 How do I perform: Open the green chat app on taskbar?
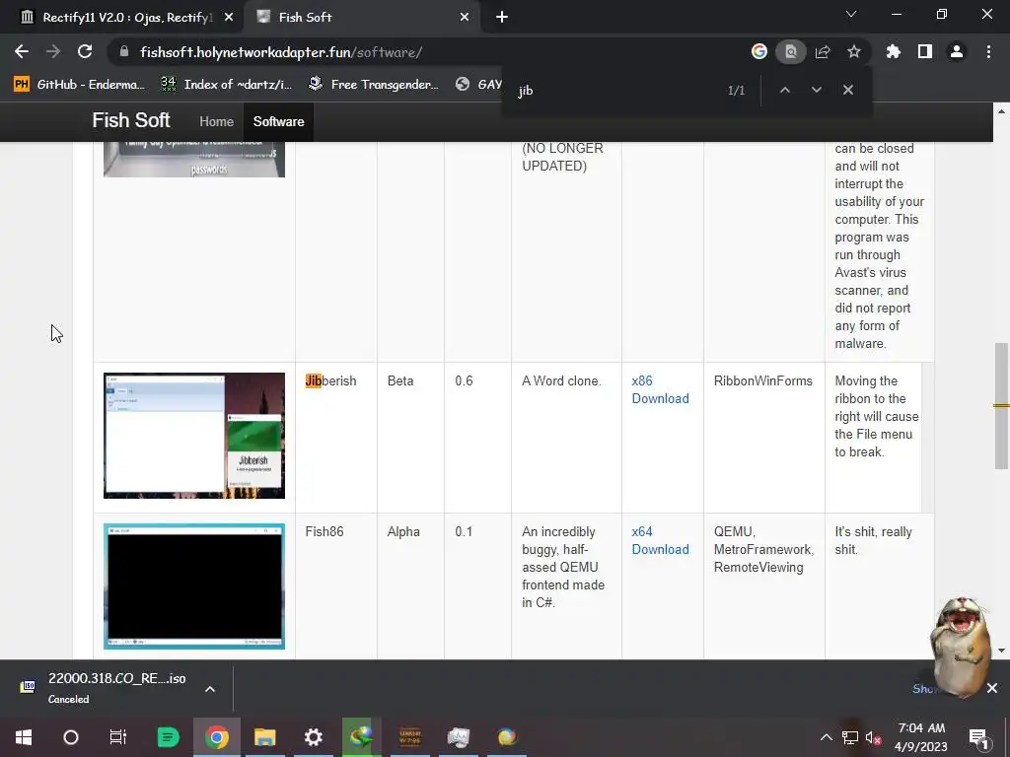pyautogui.click(x=168, y=737)
